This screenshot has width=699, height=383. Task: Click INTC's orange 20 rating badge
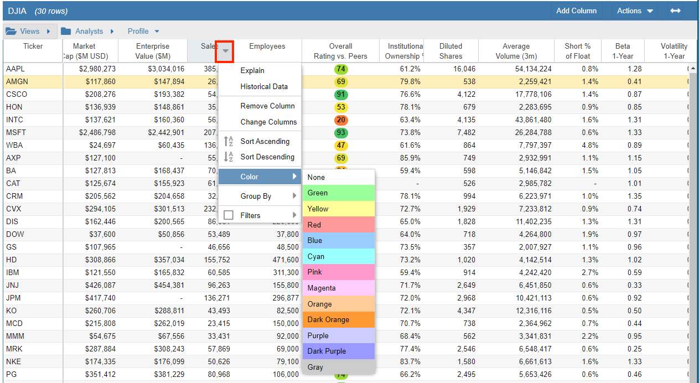340,120
